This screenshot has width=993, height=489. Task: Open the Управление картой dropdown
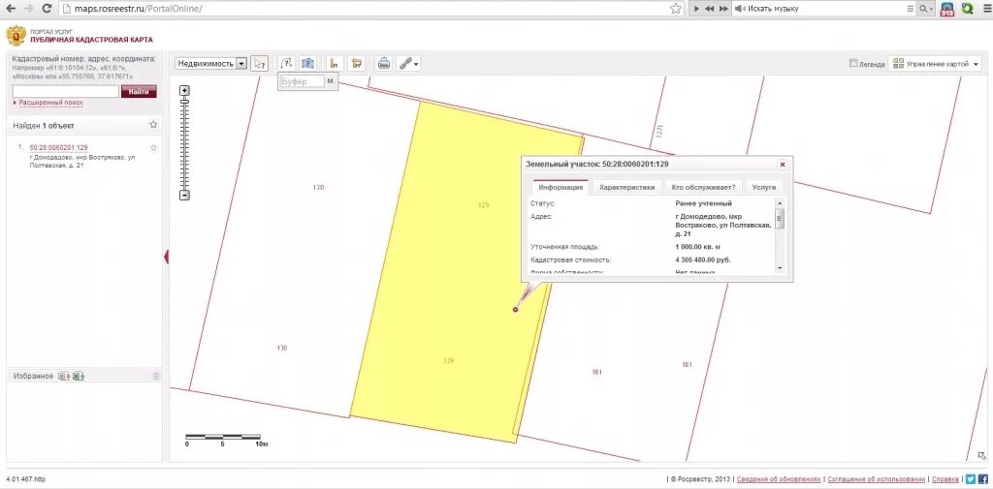tap(936, 64)
